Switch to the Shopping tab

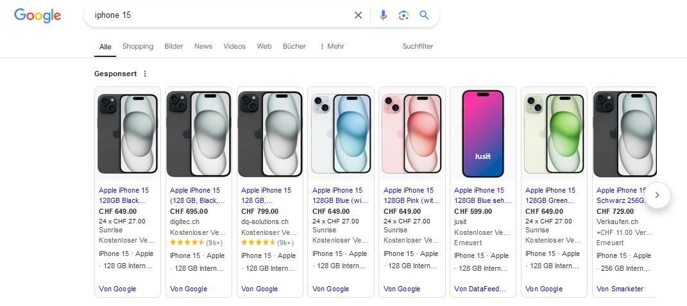(x=138, y=46)
